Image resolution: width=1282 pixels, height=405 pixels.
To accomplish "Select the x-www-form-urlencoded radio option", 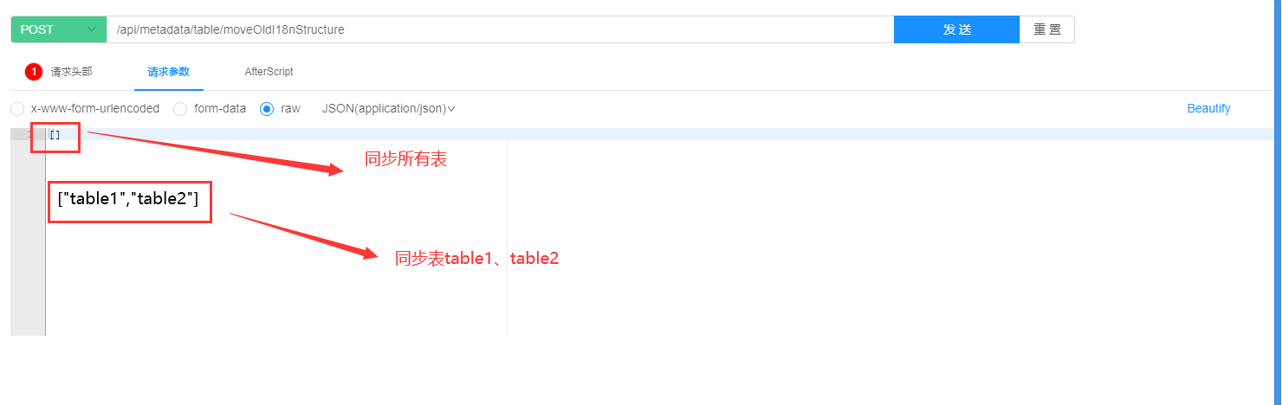I will tap(17, 109).
